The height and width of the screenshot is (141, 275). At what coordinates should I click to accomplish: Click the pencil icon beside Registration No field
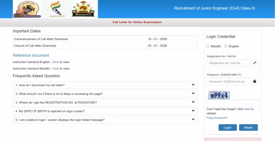[x=255, y=63]
